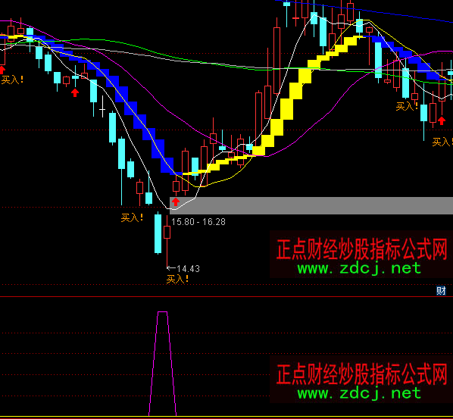The height and width of the screenshot is (419, 453).
Task: Select the gray horizontal price zone band
Action: 311,205
